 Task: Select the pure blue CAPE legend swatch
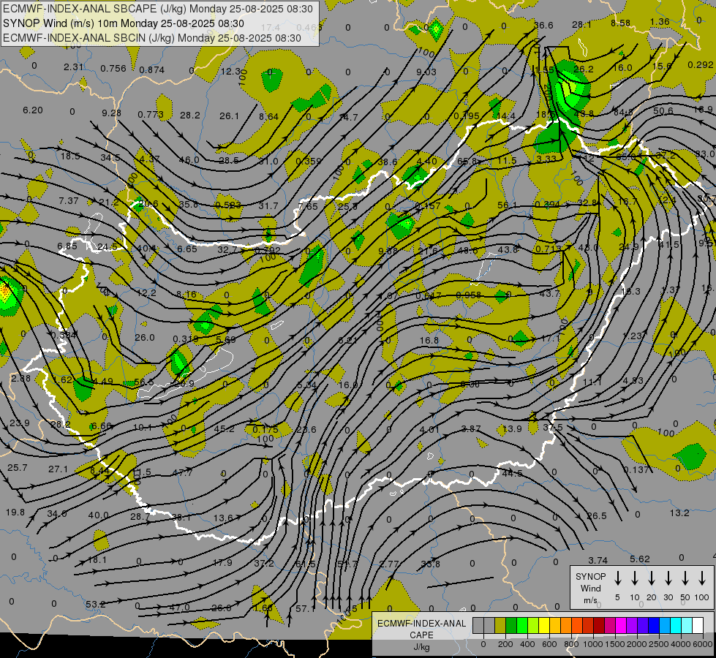pos(653,626)
